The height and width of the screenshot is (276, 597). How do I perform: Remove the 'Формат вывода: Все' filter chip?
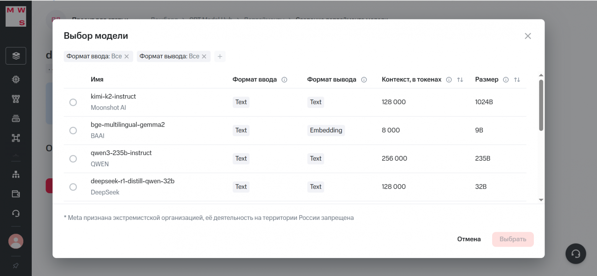click(x=204, y=56)
